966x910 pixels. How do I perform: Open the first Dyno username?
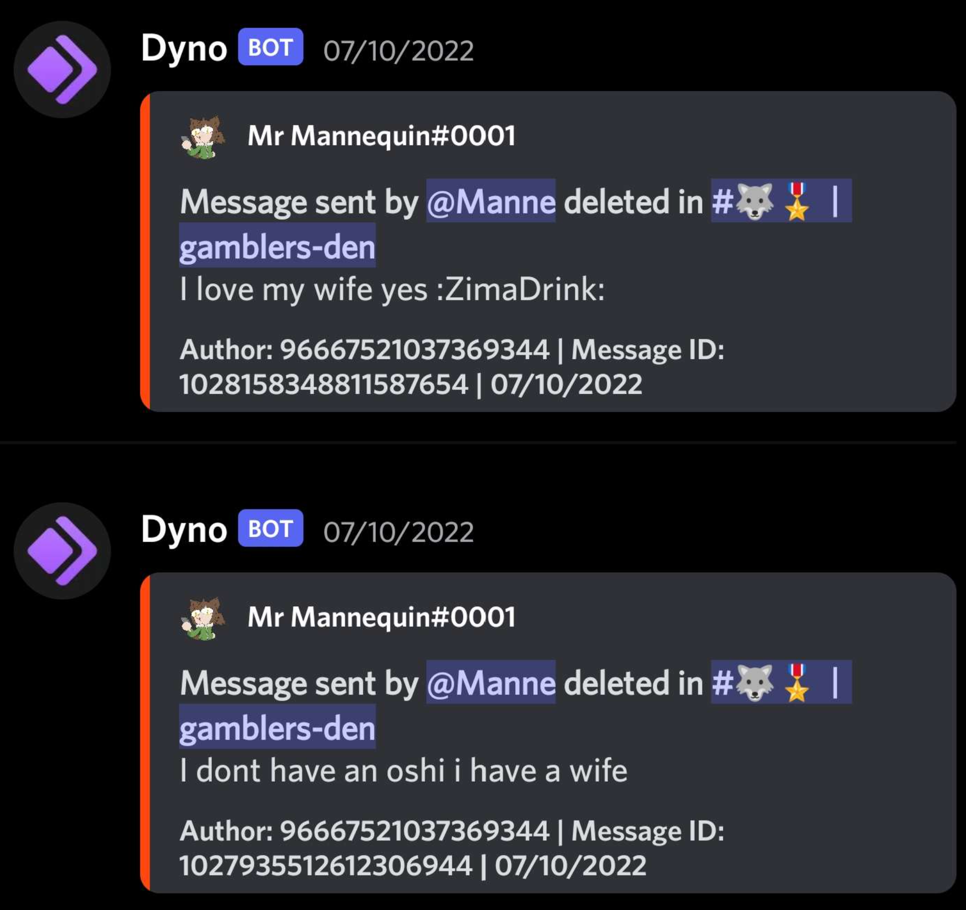[x=184, y=49]
